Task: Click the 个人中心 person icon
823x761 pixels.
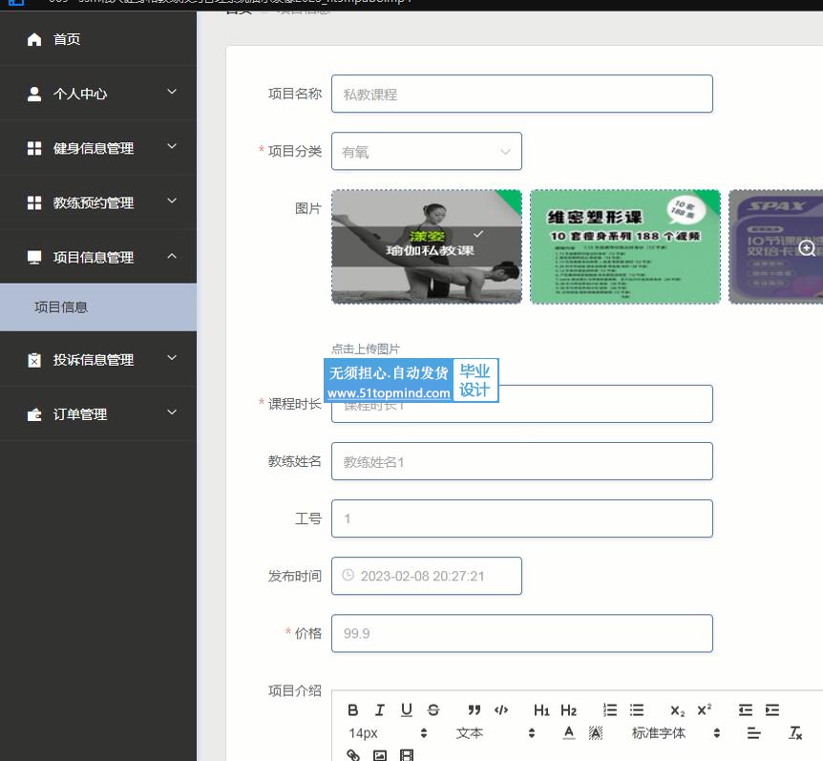Action: (34, 94)
